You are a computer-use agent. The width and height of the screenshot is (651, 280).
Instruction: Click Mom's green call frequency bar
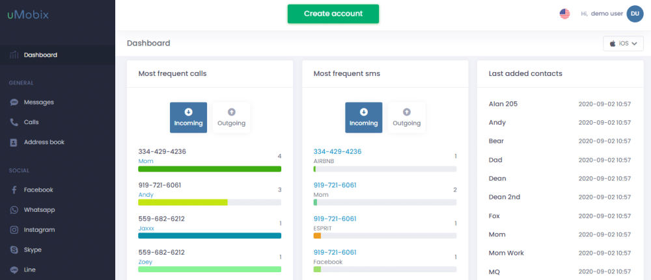click(210, 169)
